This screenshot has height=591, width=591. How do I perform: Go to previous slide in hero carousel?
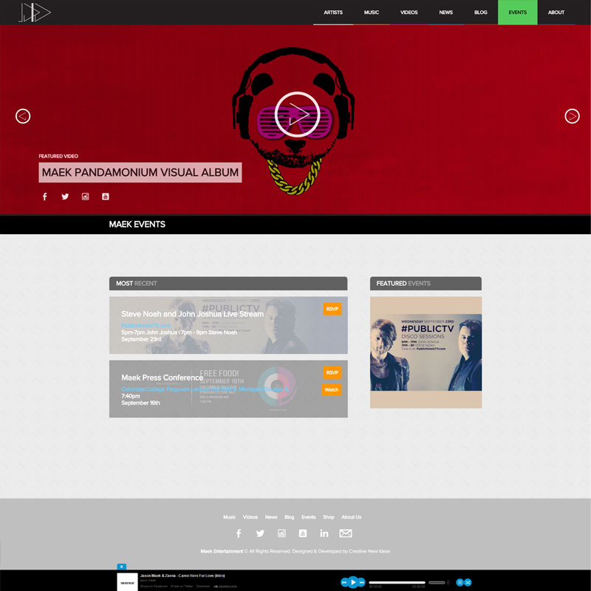point(23,116)
